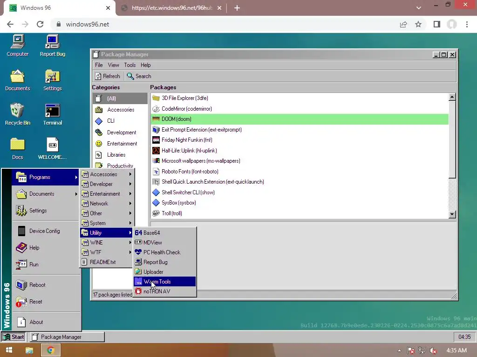Select the CodeMirror package
The image size is (477, 357).
click(300, 109)
